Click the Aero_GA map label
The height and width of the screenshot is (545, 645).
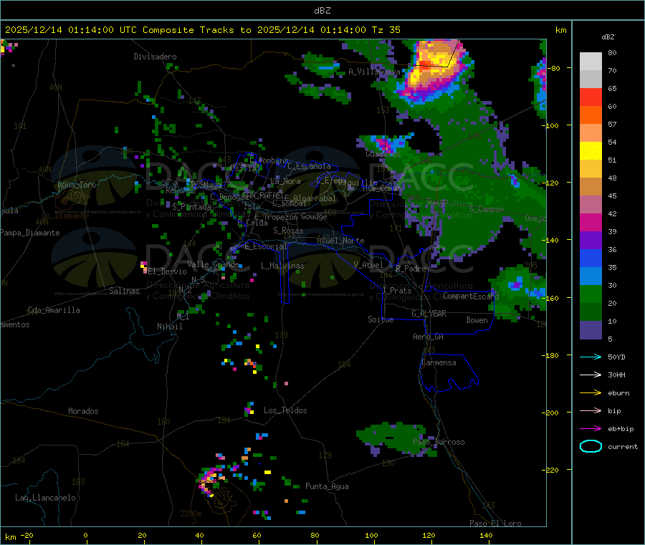pyautogui.click(x=428, y=337)
